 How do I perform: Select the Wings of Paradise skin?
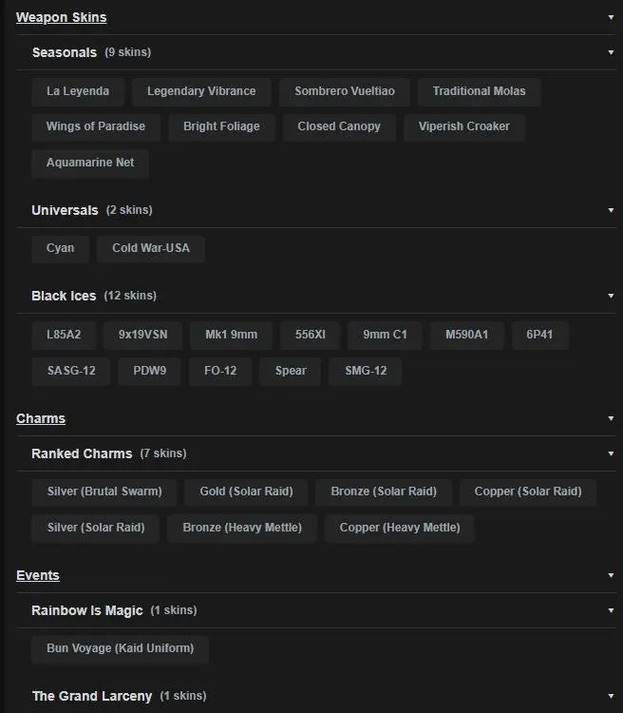[x=96, y=126]
